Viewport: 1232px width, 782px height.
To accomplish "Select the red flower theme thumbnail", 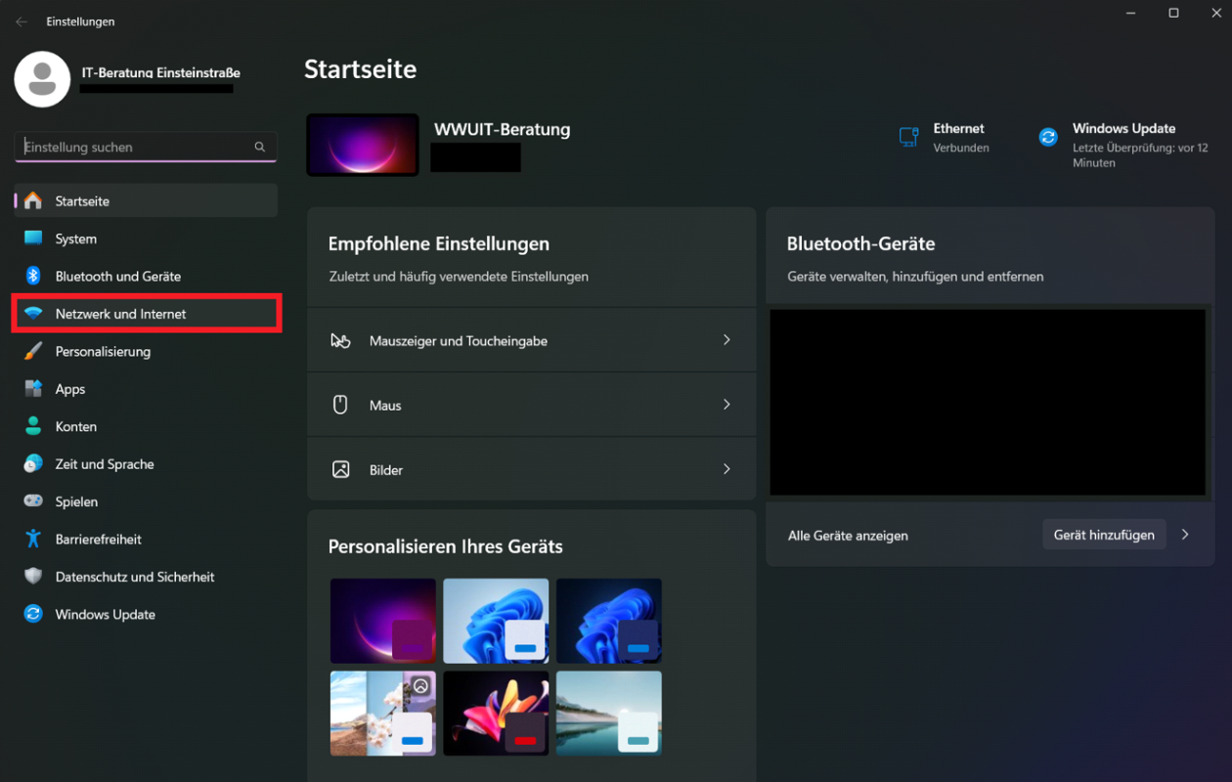I will pos(496,713).
